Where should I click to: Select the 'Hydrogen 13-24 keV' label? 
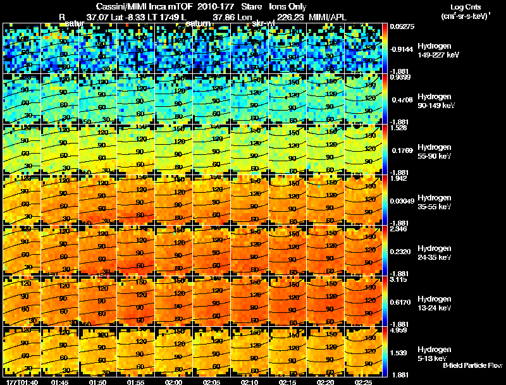click(x=435, y=303)
